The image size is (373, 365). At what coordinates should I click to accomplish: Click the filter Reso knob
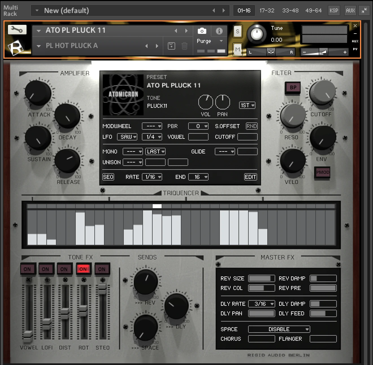(293, 116)
